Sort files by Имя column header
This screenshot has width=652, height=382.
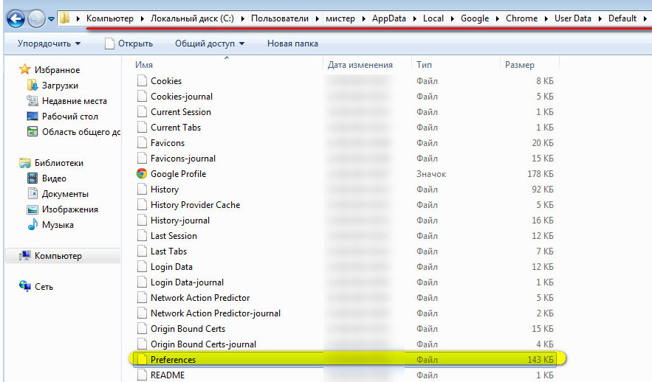(x=145, y=65)
